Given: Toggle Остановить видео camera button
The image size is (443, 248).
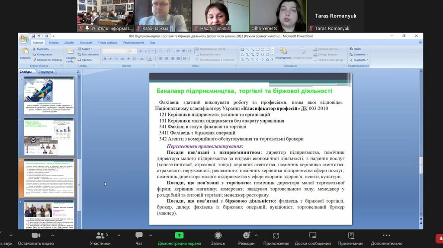Looking at the screenshot, I should [x=36, y=235].
